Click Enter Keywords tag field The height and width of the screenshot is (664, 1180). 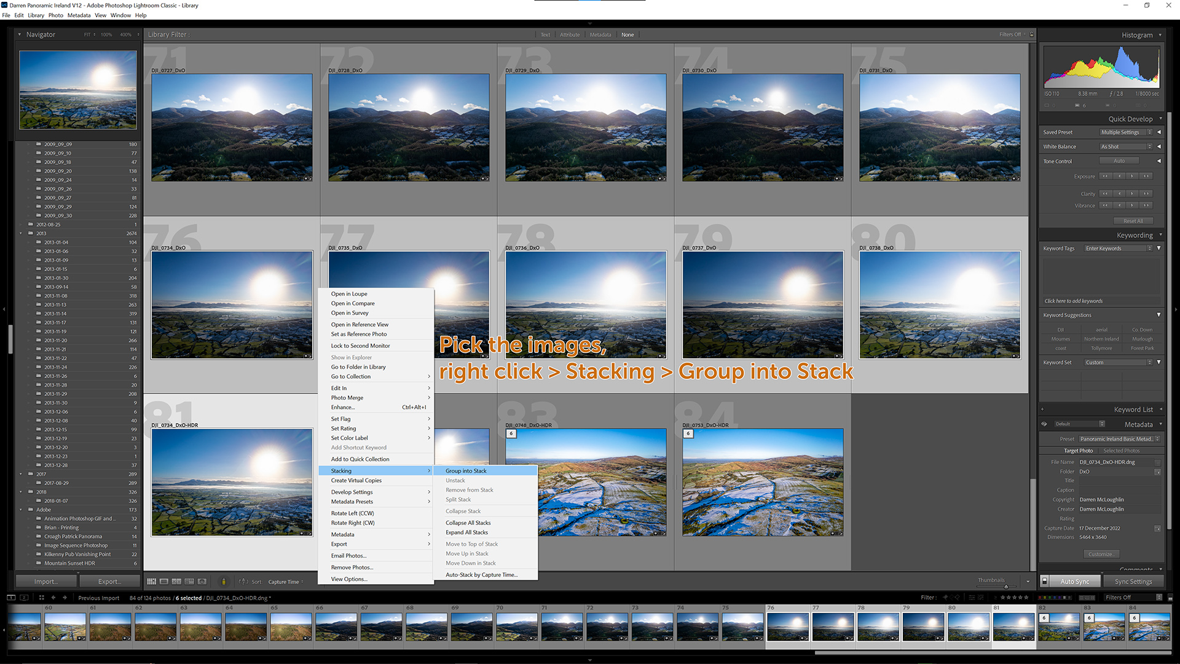point(1119,248)
